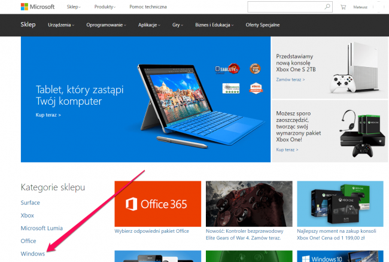Open the Xbox category
Image resolution: width=389 pixels, height=262 pixels.
point(28,215)
